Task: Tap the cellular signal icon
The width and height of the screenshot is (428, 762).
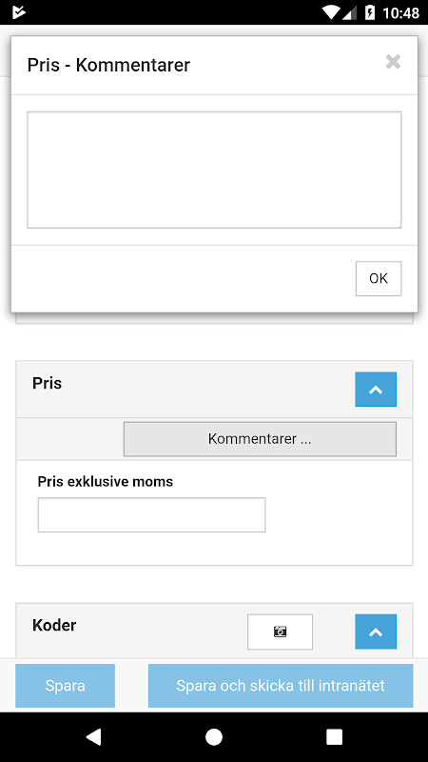Action: (x=350, y=12)
